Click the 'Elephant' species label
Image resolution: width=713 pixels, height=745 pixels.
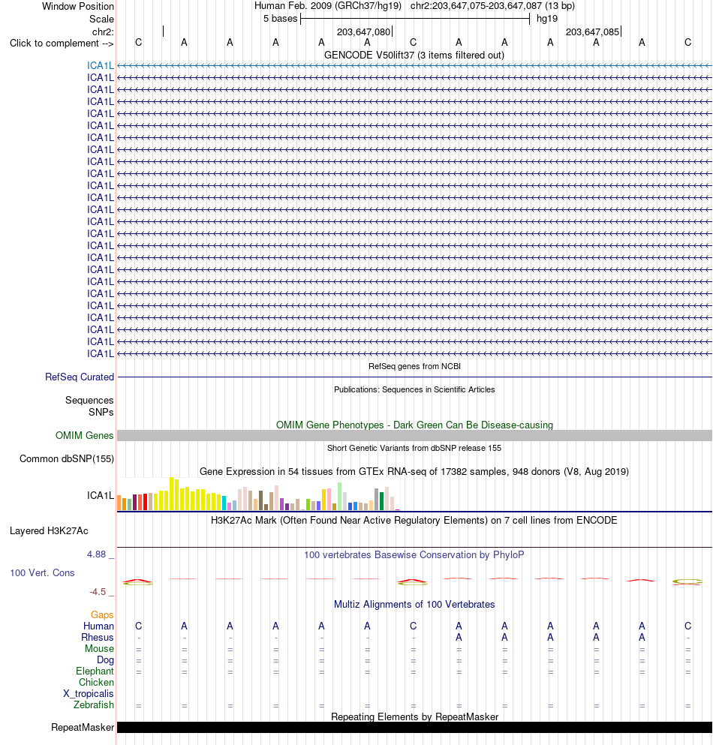click(95, 671)
